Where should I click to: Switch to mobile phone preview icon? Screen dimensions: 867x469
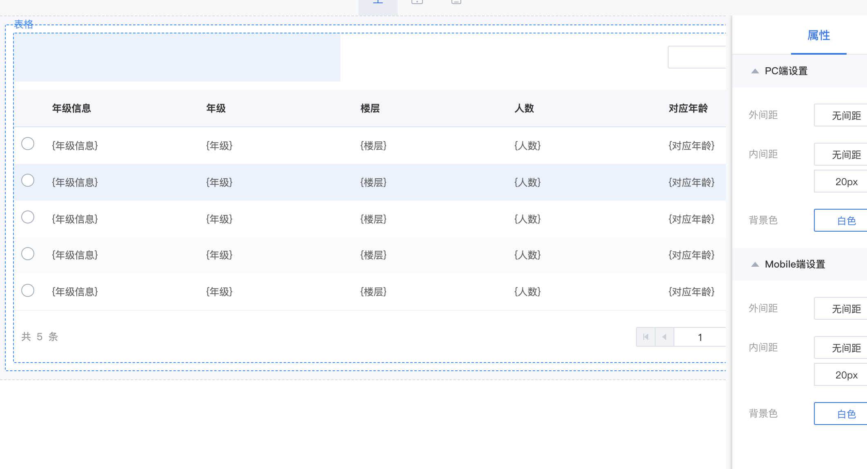click(x=456, y=2)
